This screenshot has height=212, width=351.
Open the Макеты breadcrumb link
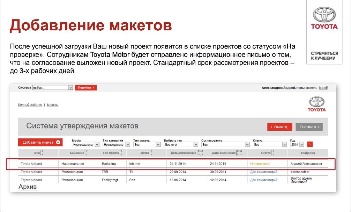[53, 105]
